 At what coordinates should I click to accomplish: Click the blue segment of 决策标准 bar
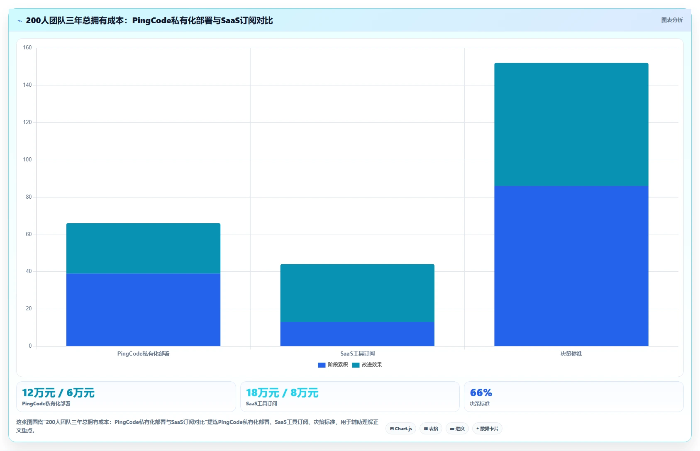click(x=571, y=266)
